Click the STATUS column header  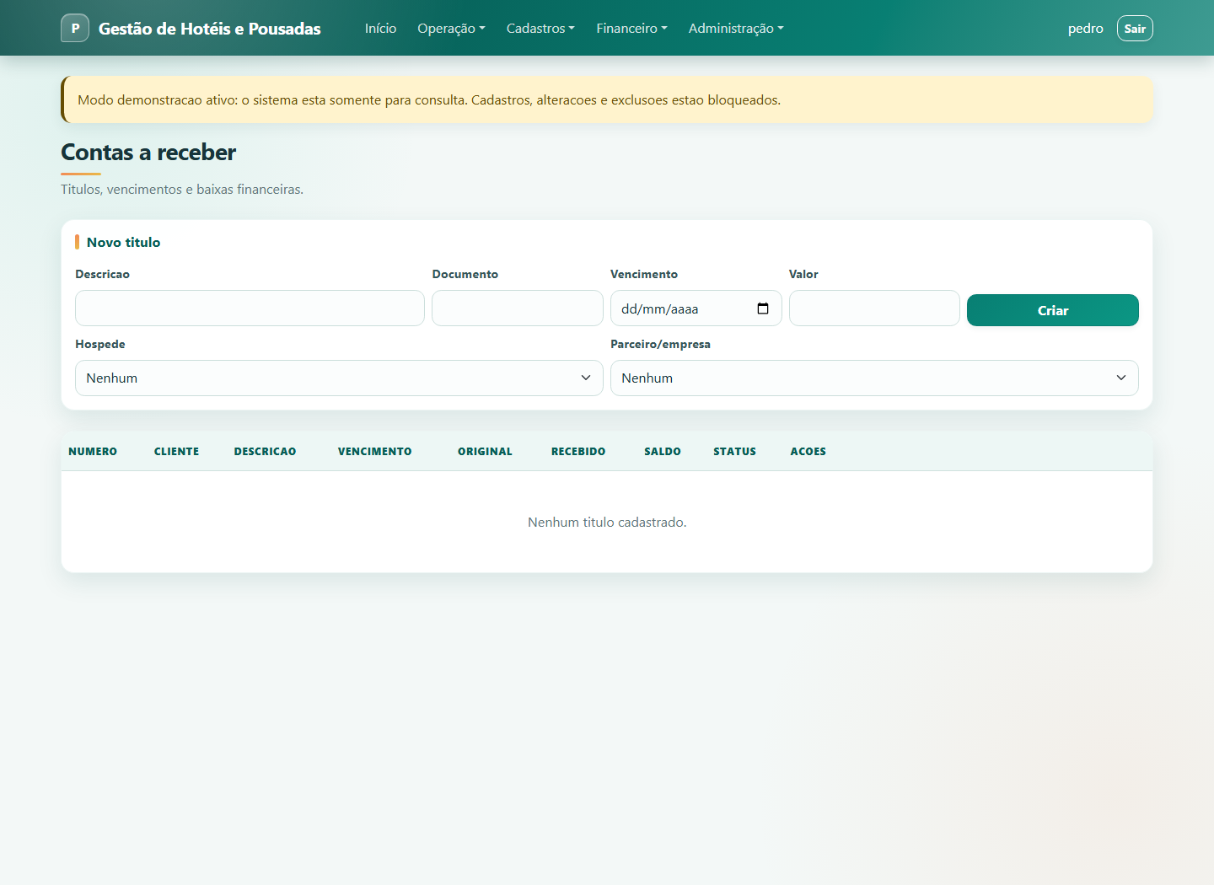click(735, 451)
